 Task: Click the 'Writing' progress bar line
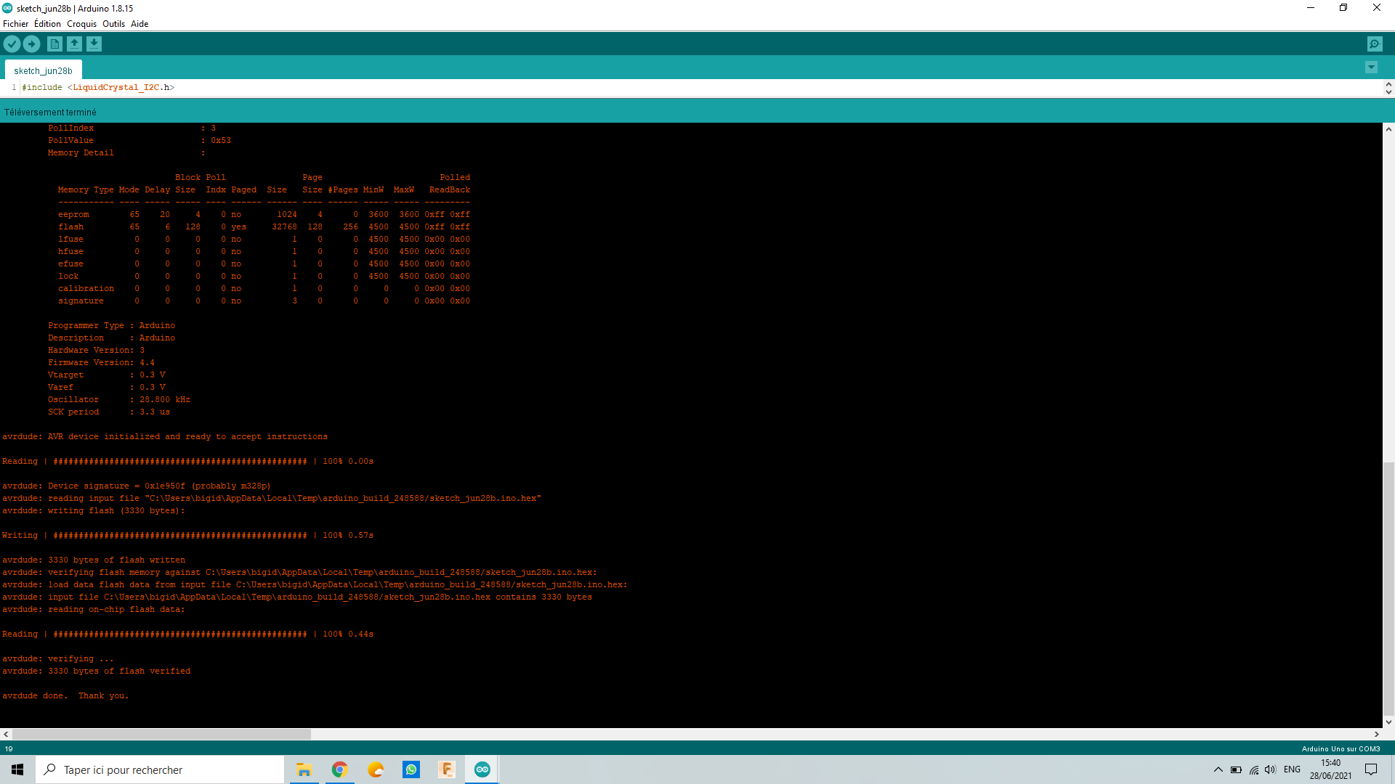pos(187,535)
